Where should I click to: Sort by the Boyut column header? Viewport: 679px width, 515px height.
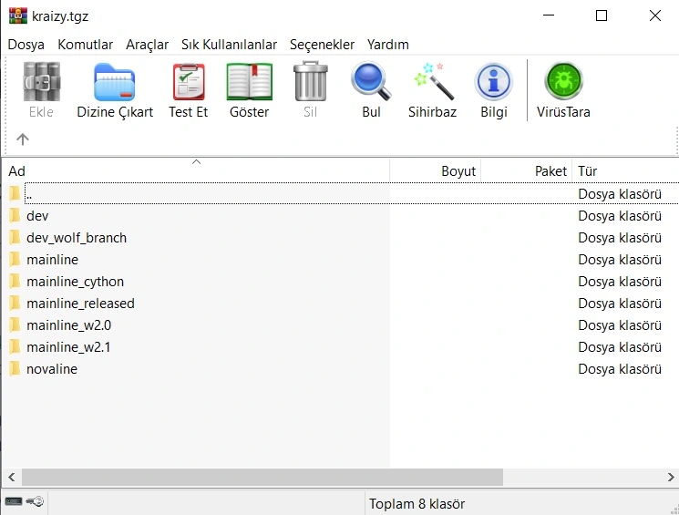(458, 171)
